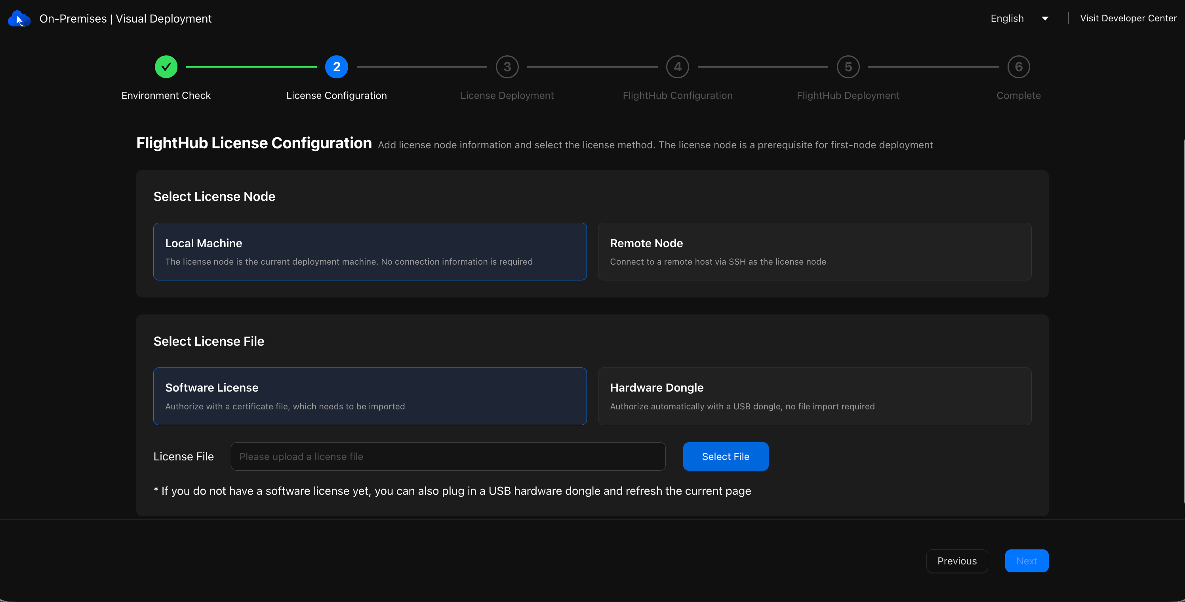
Task: Click the Select File button
Action: (726, 456)
